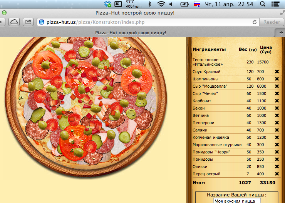Click the iCloud tabs toolbar icon
Viewport: 285px width, 203px height.
pos(14,22)
